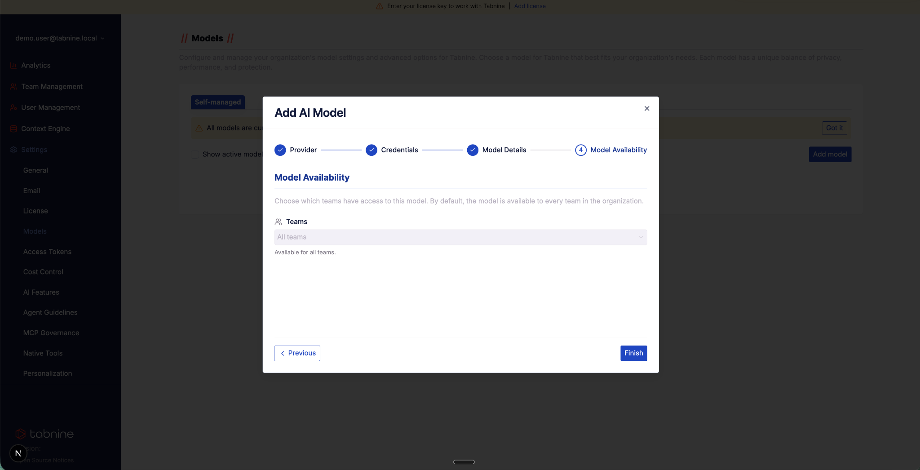Viewport: 920px width, 470px height.
Task: Open Cost Control settings
Action: coord(43,272)
